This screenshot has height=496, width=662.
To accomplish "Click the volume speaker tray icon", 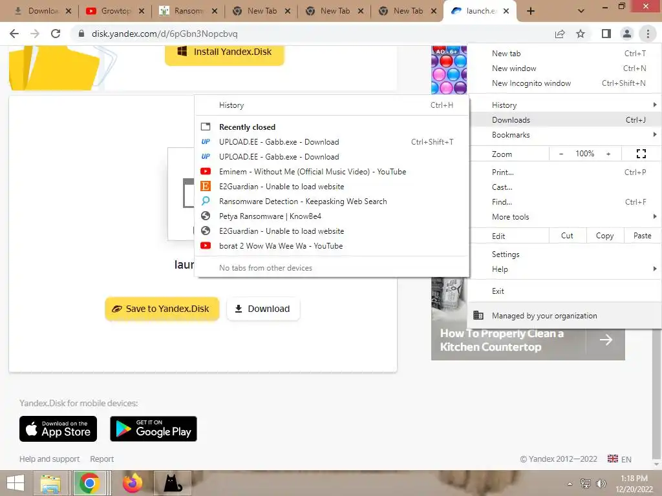I will (601, 483).
